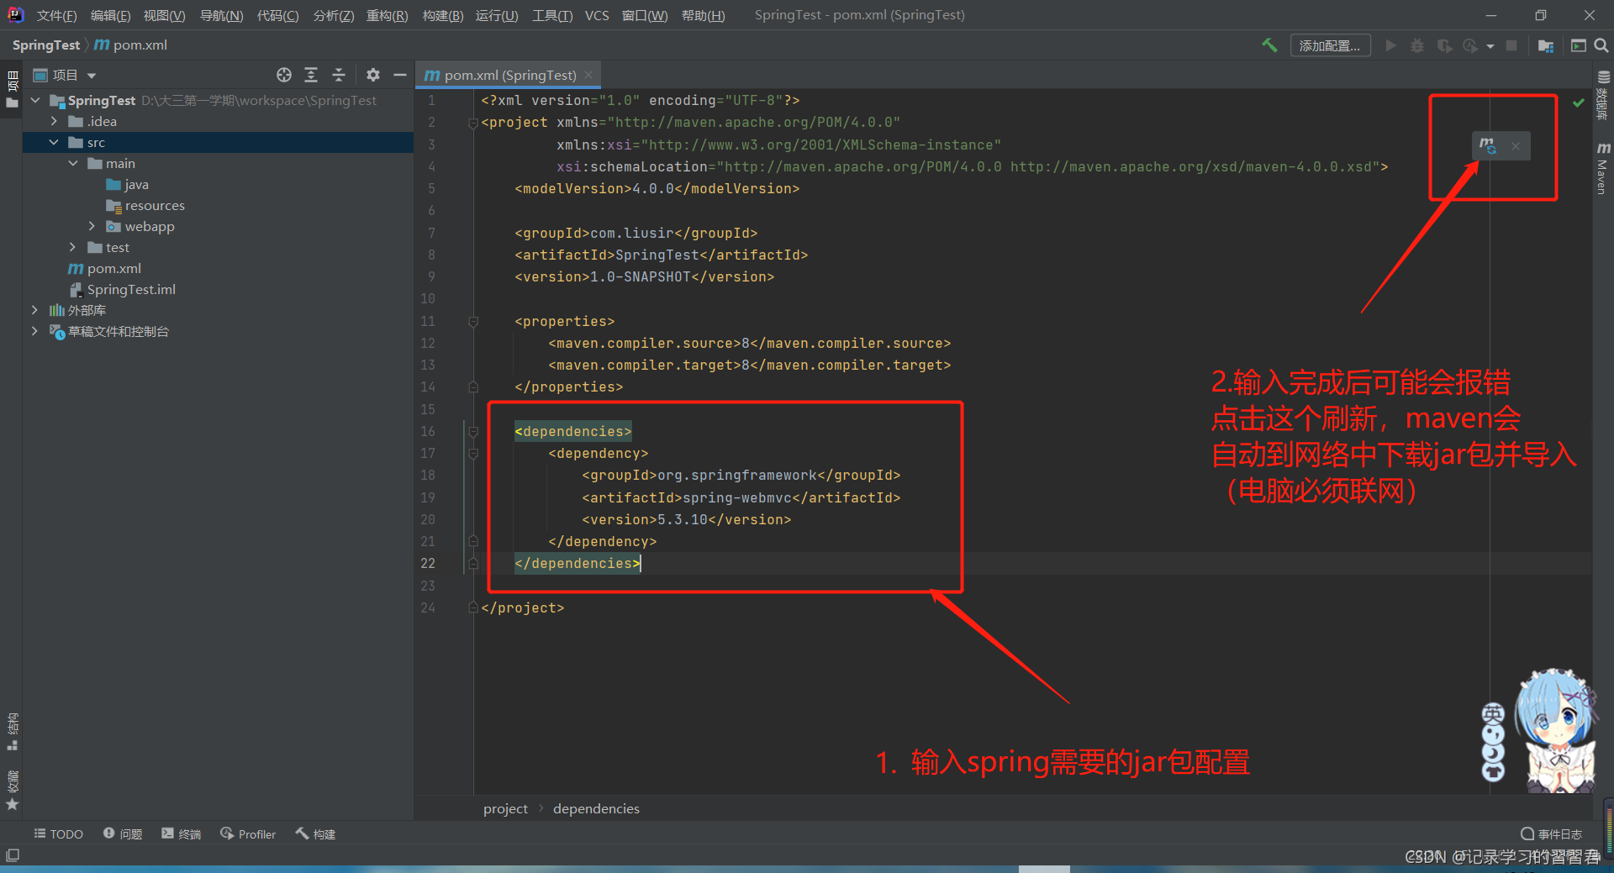Click Run with Coverage icon

coord(1444,45)
